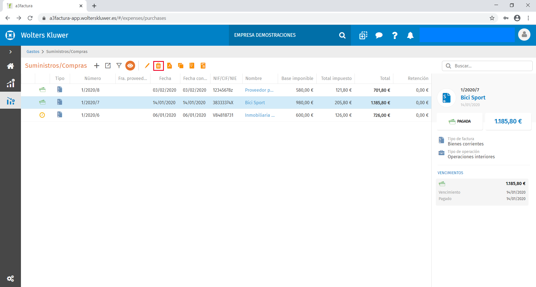Click the 1.185,80 € due-date entry under Vencimientos
This screenshot has height=287, width=536.
[482, 192]
